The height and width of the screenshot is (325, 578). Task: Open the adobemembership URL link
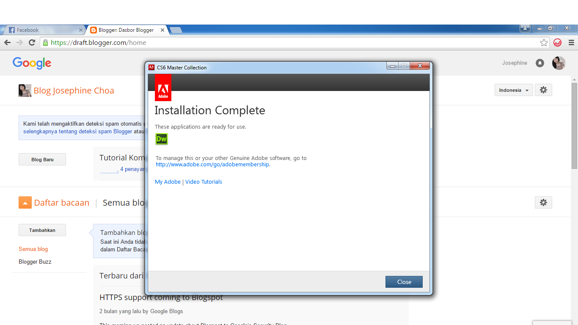pos(212,165)
